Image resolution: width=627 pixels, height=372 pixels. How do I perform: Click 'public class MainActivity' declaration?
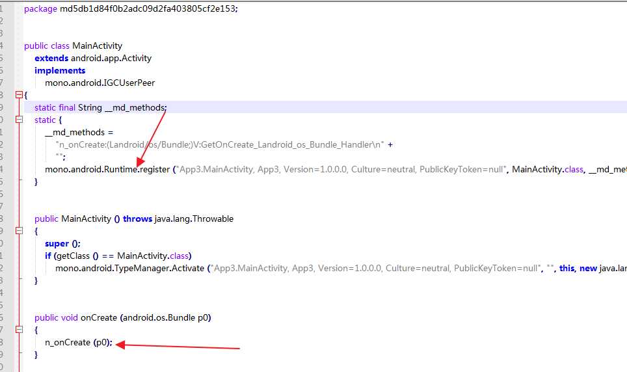coord(73,46)
